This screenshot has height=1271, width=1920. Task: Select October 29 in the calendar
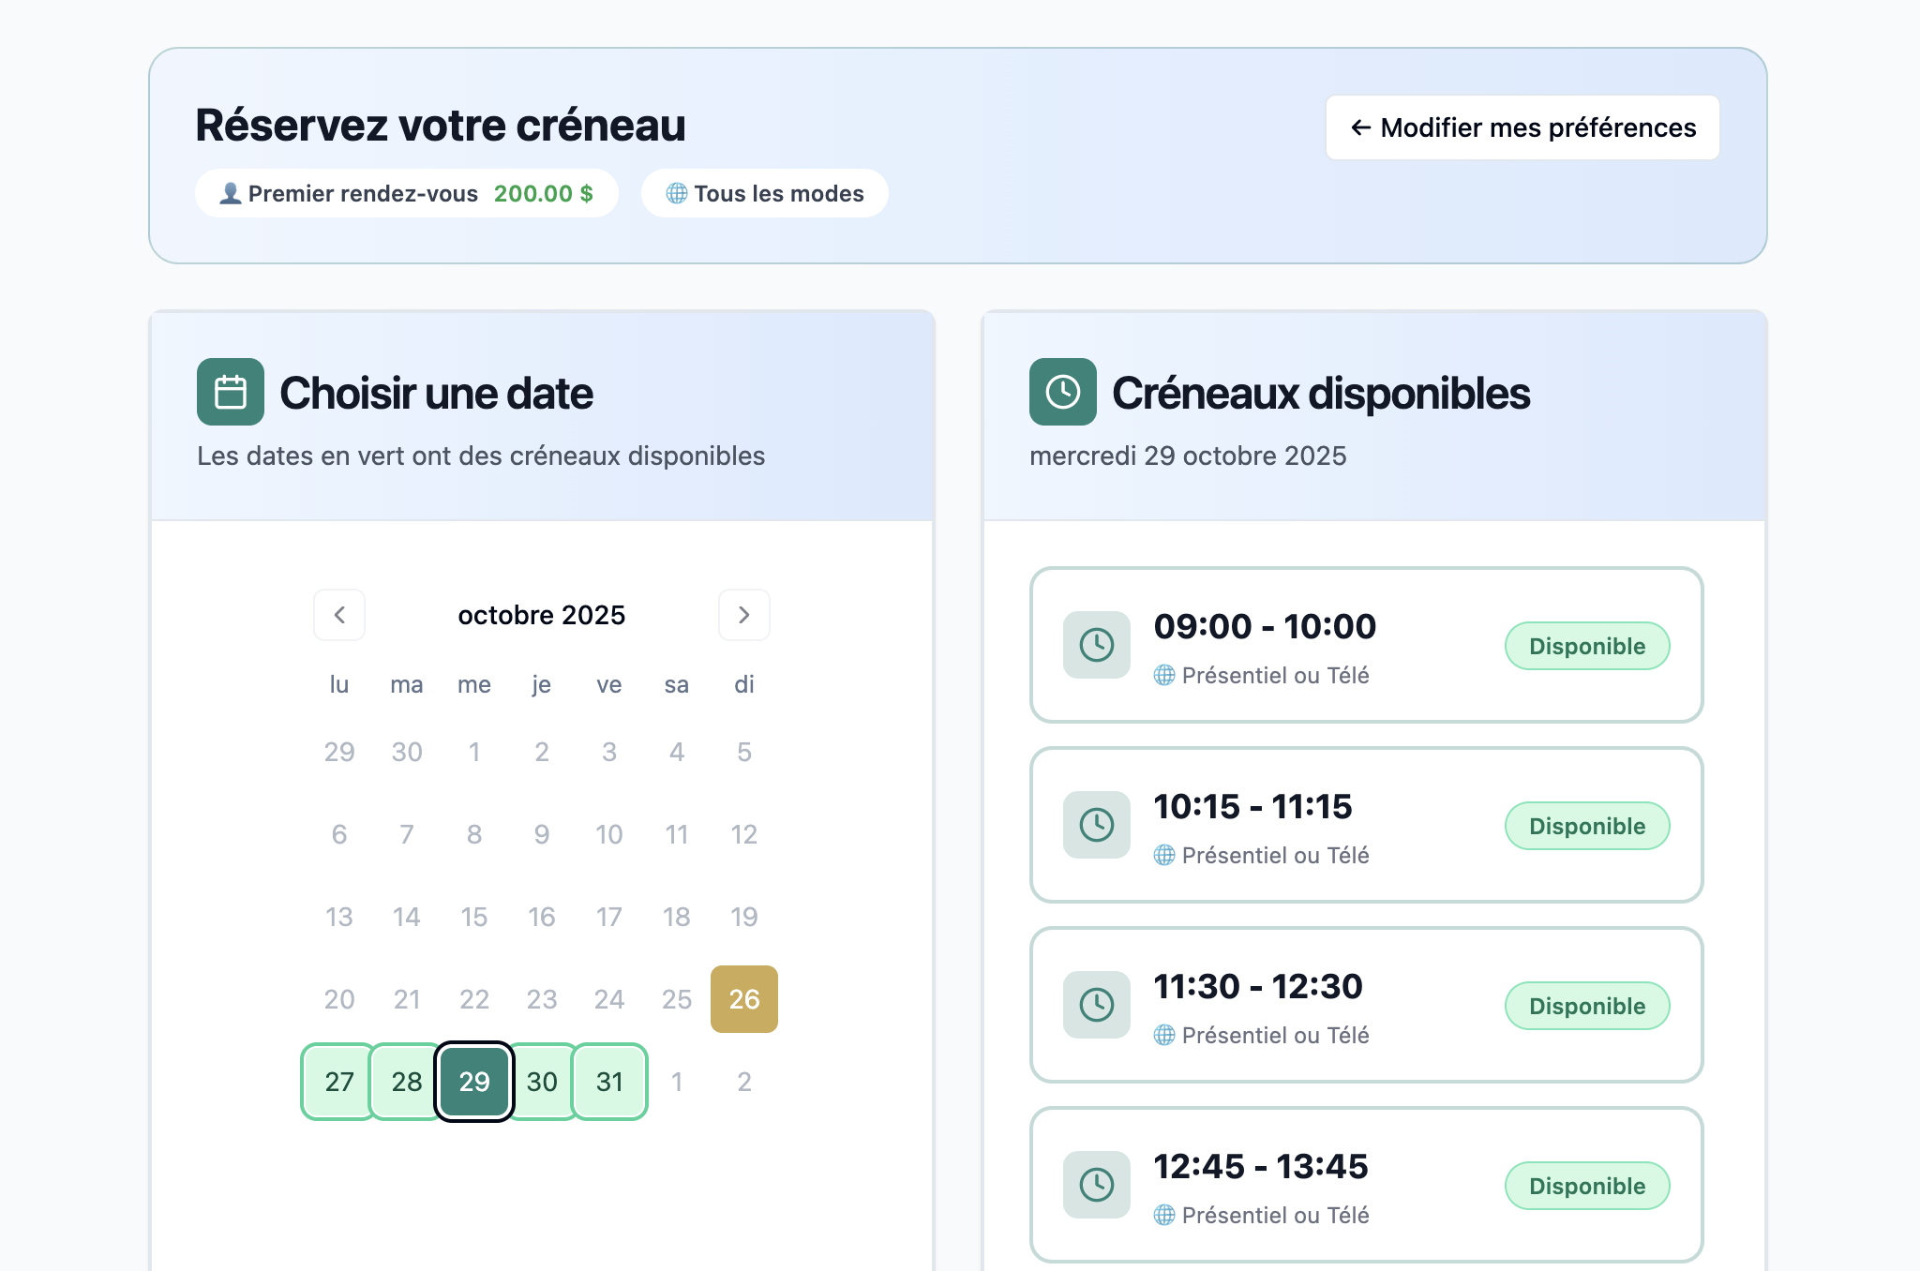tap(473, 1082)
